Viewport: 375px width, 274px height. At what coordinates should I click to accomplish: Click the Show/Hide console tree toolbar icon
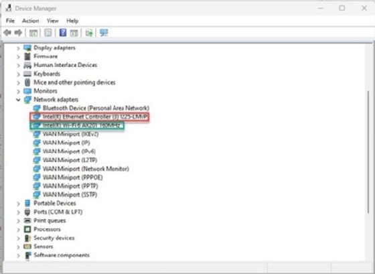pos(33,33)
